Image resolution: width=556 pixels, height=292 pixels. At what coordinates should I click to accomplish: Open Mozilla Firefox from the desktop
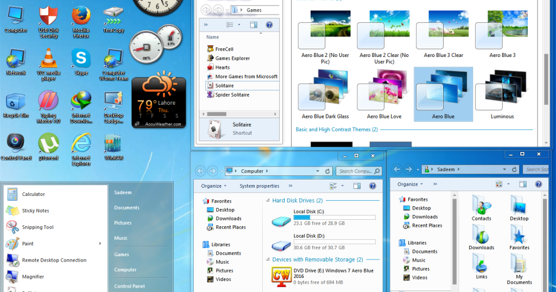click(81, 22)
